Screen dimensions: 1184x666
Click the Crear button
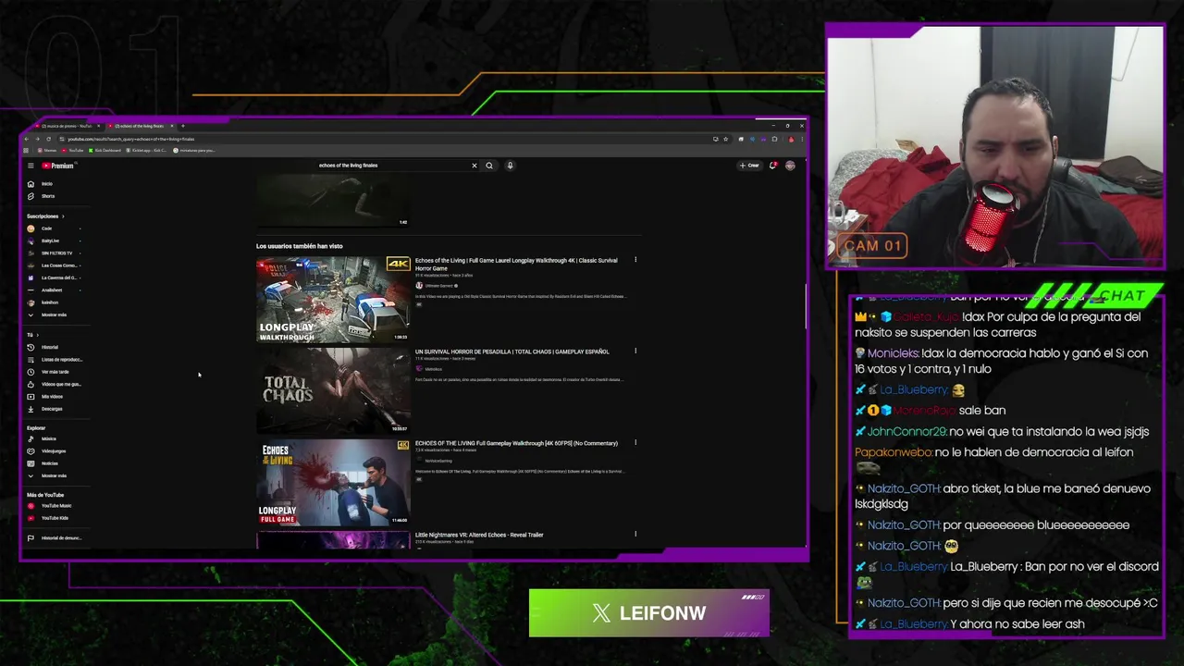[x=749, y=166]
